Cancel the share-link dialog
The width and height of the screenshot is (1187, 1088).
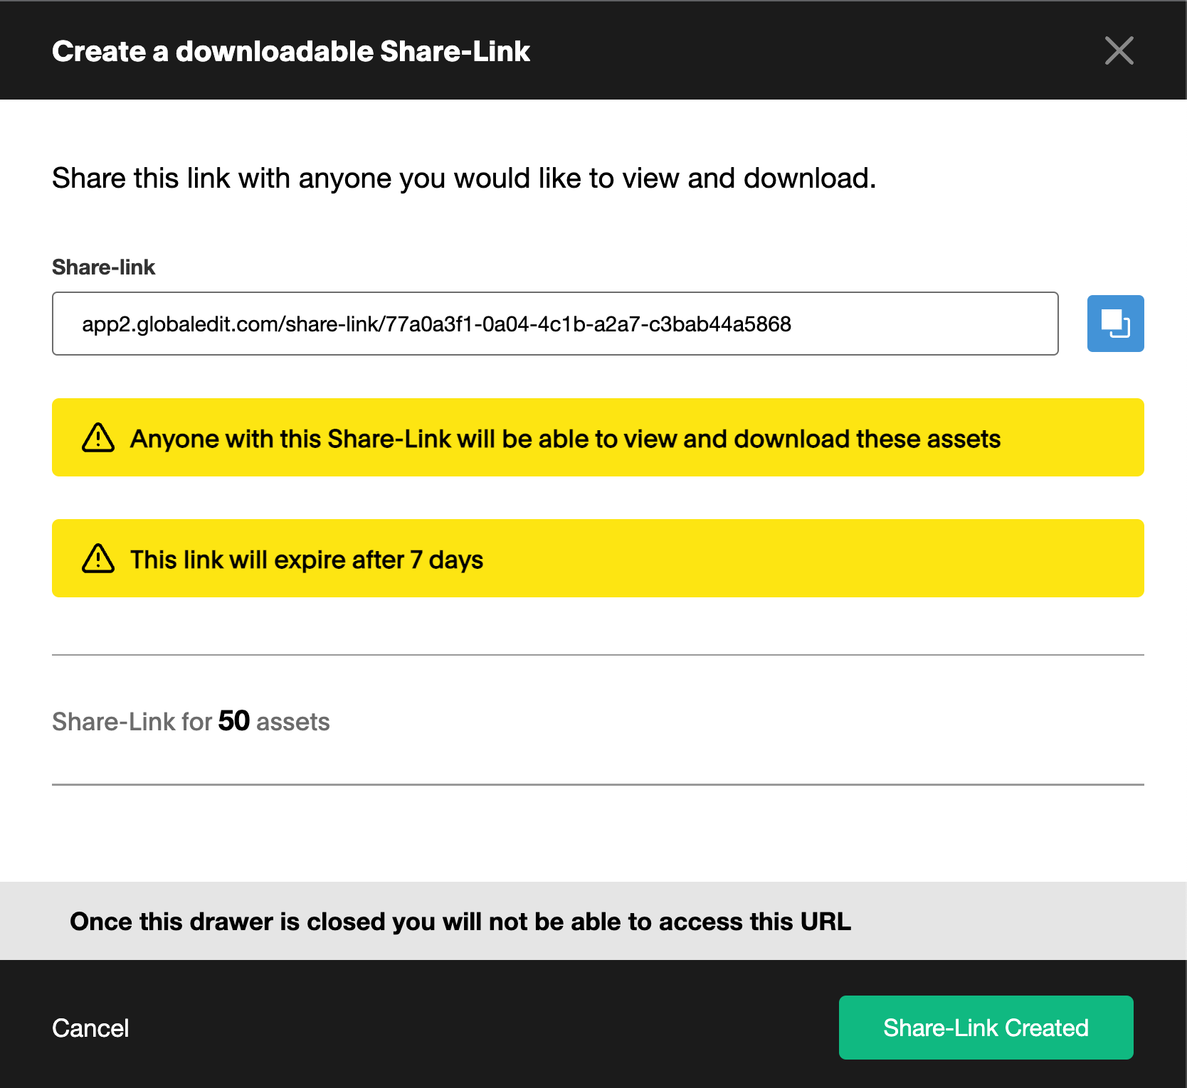90,1028
